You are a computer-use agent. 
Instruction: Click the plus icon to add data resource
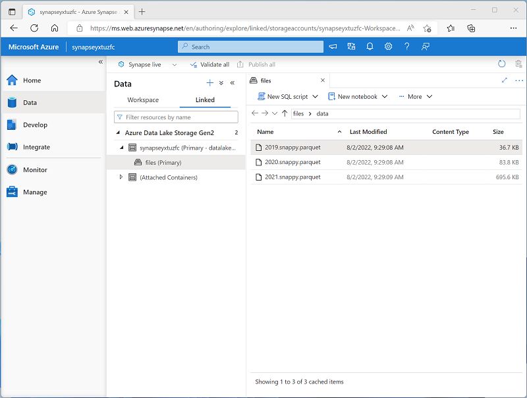(209, 83)
